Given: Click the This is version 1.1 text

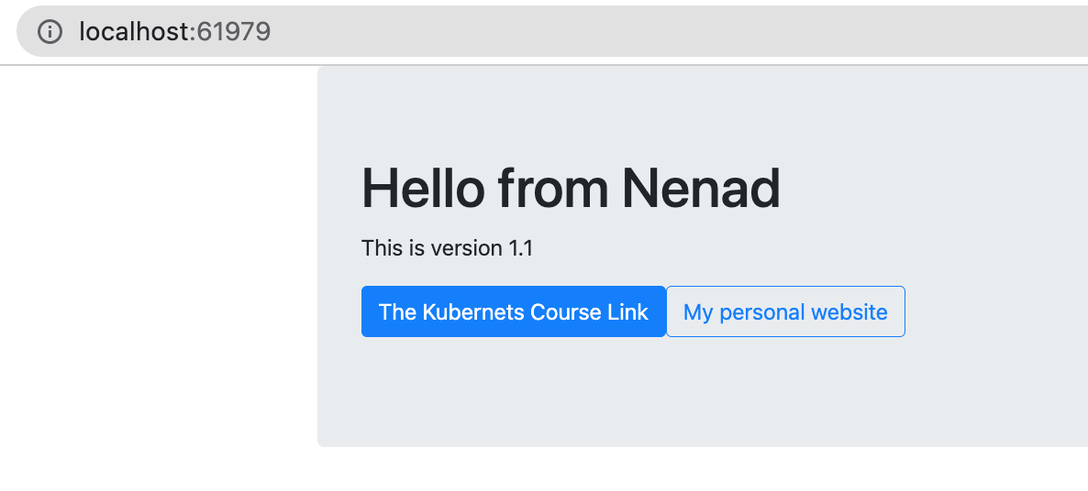Looking at the screenshot, I should click(448, 248).
